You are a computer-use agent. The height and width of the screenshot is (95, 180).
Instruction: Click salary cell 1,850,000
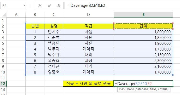(143, 38)
